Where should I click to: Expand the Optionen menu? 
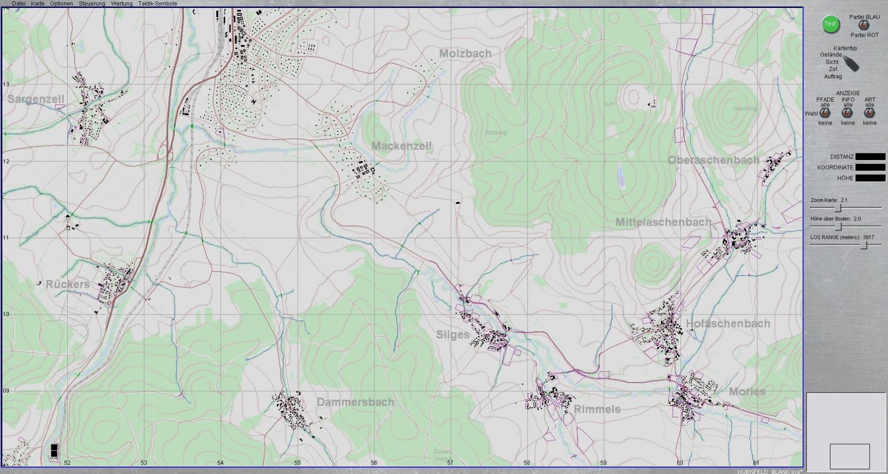[62, 4]
